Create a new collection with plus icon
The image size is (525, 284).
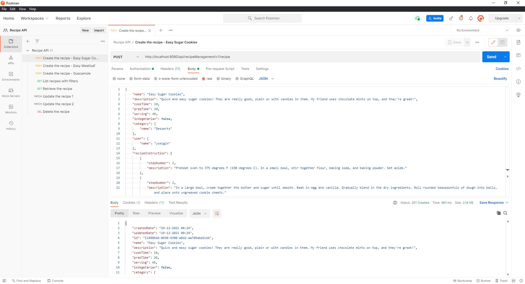(28, 41)
